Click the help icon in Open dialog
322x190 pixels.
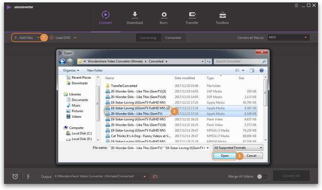coord(261,70)
